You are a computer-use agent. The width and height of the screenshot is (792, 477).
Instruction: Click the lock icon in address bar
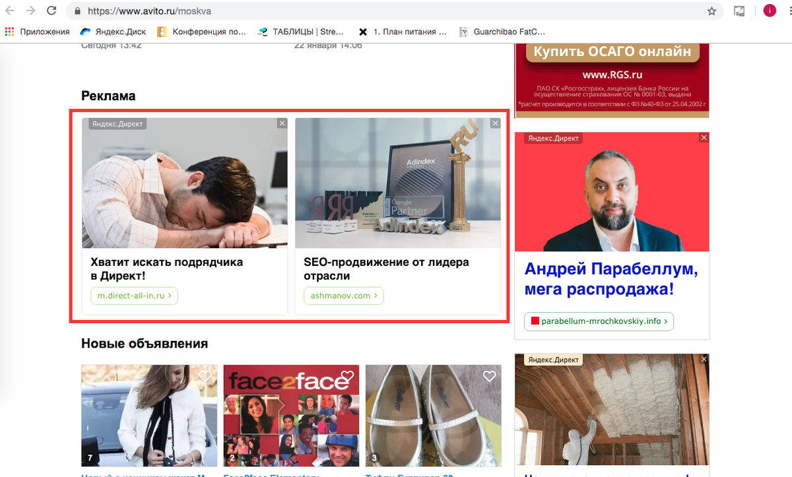(78, 11)
